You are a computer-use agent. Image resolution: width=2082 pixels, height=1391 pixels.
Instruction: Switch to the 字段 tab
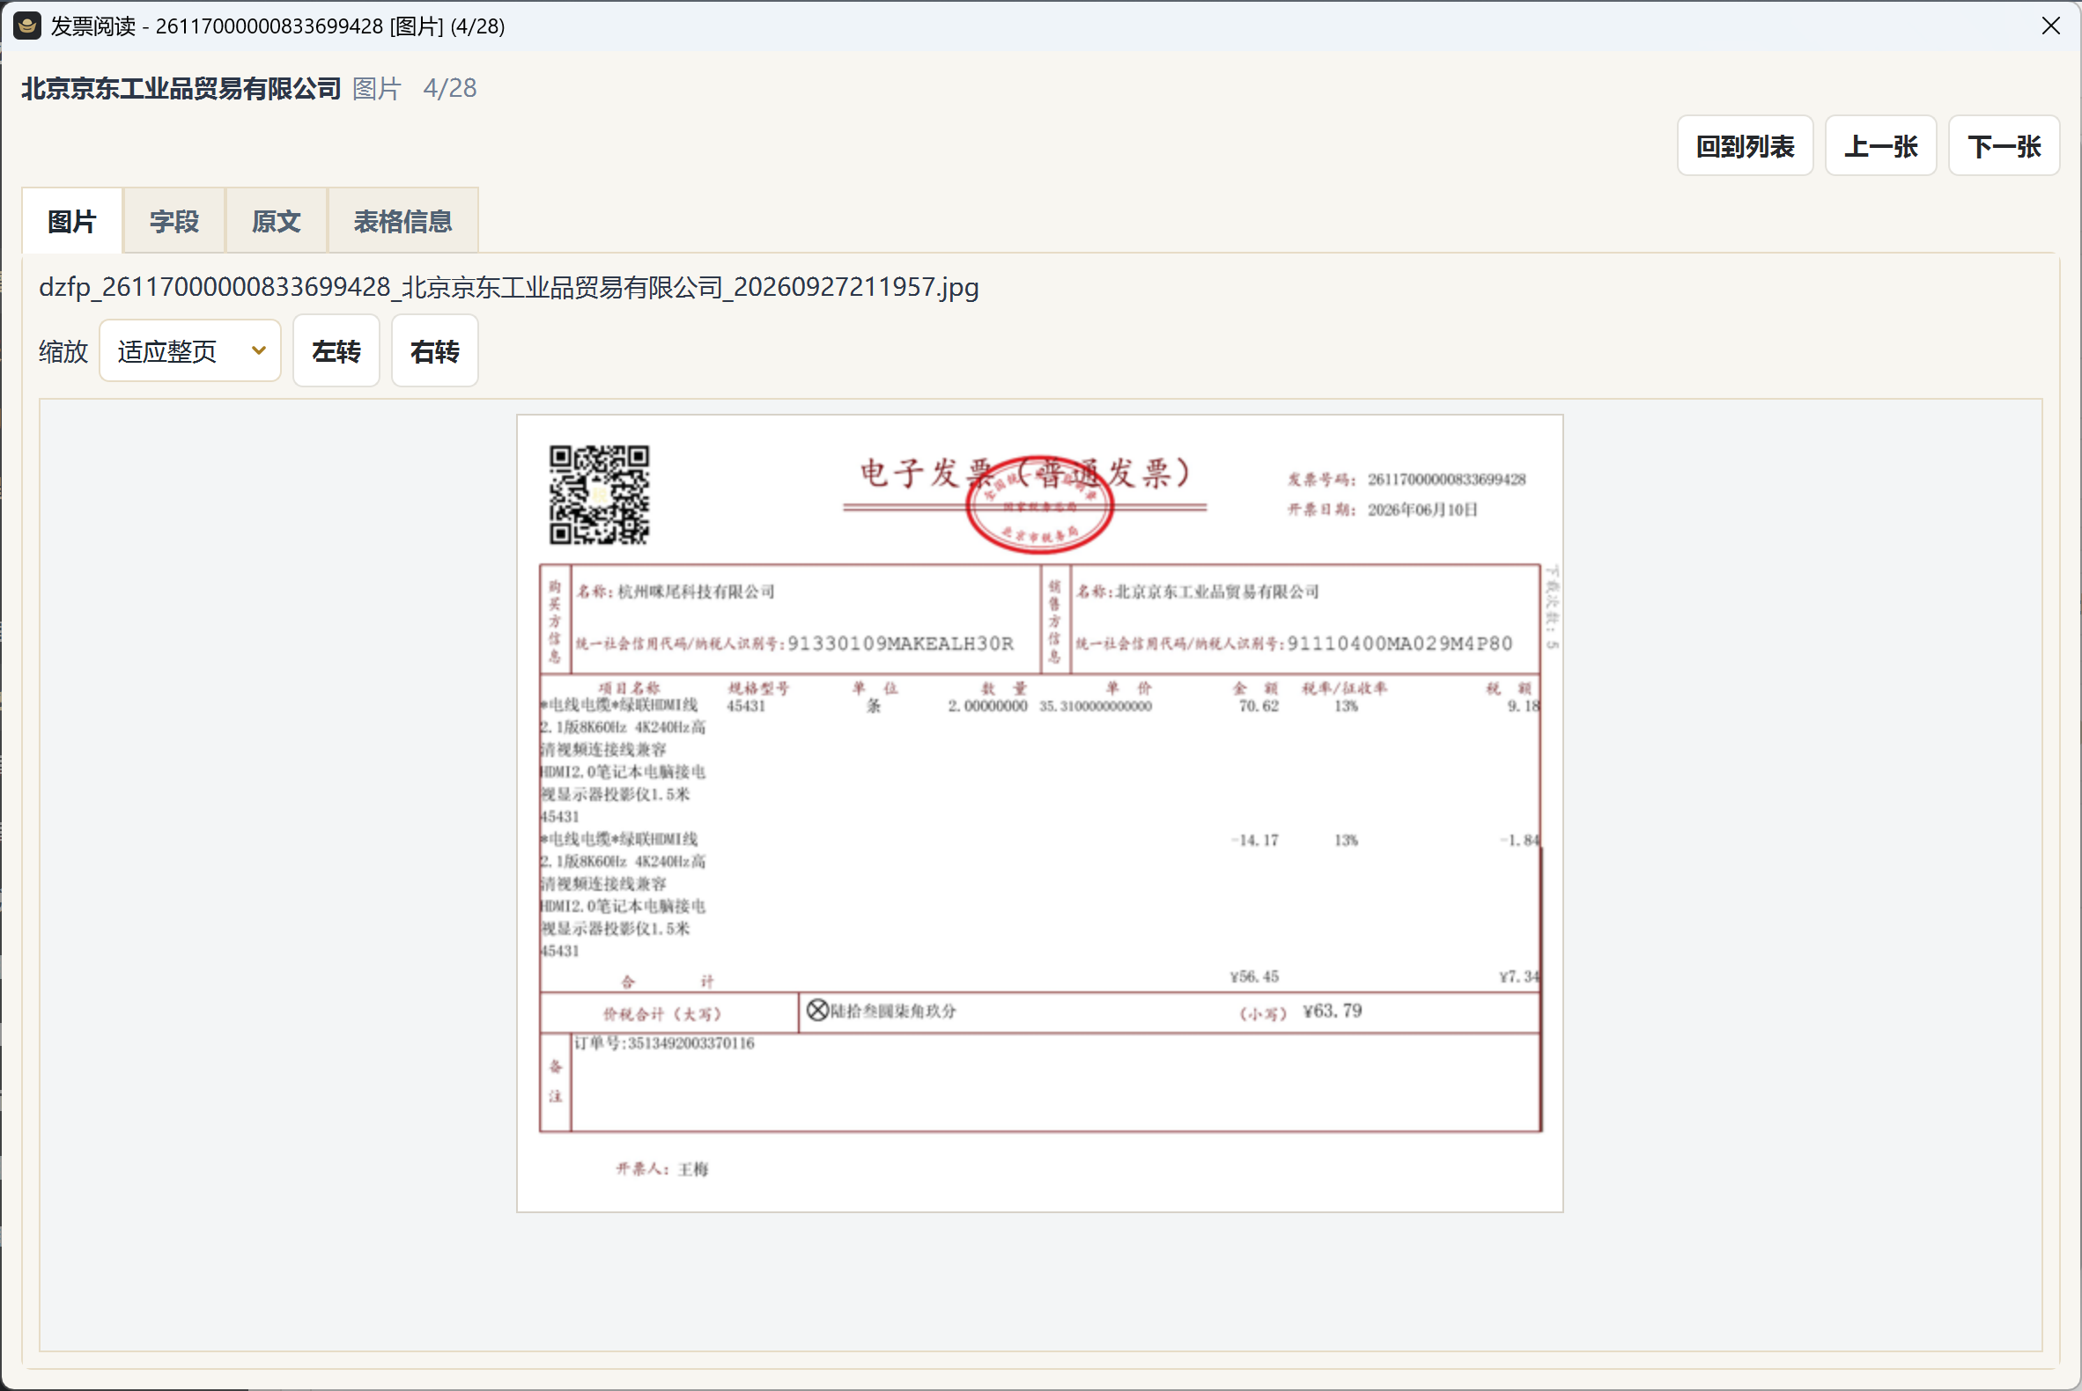click(174, 221)
